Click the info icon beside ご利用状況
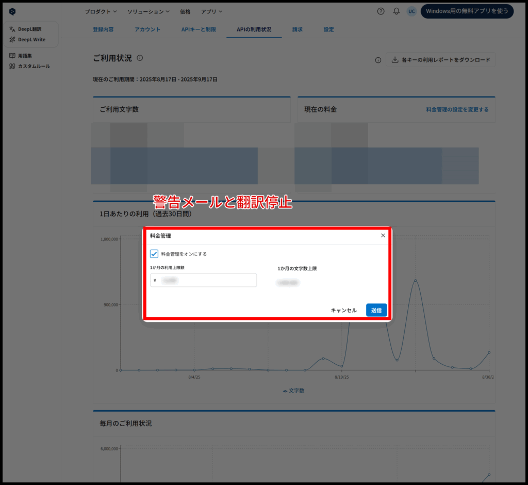This screenshot has width=528, height=485. (x=140, y=58)
